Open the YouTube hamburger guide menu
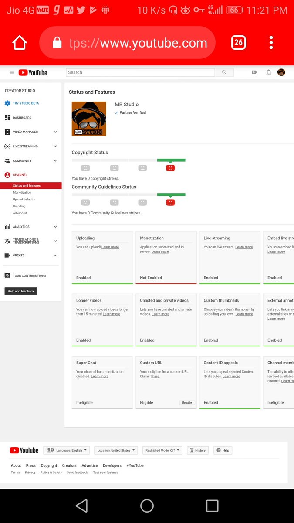 tap(12, 73)
